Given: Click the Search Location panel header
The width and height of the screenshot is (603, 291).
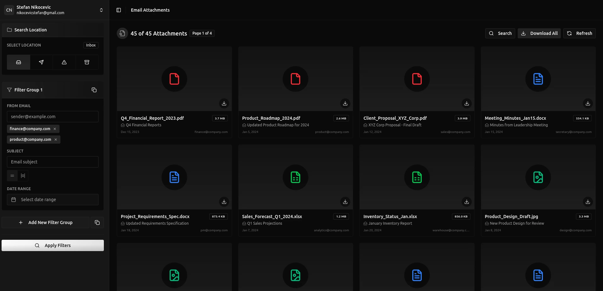Looking at the screenshot, I should [x=53, y=30].
